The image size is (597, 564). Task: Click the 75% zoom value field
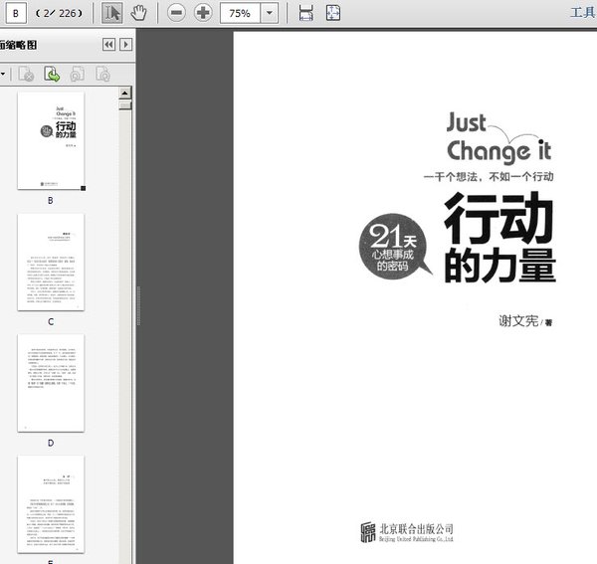(240, 13)
